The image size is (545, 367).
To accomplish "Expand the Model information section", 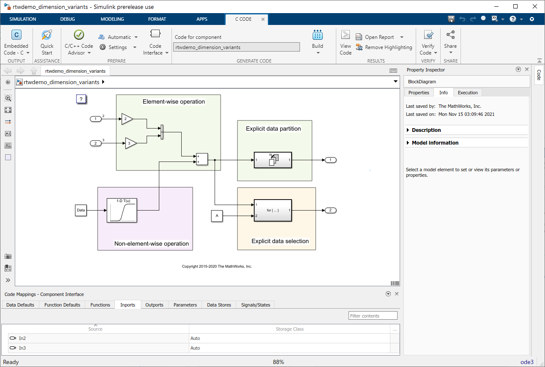I will [x=435, y=143].
